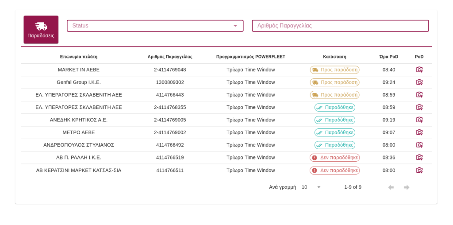
Task: Open PoD photo for MARKET IN AEBE
Action: [419, 70]
